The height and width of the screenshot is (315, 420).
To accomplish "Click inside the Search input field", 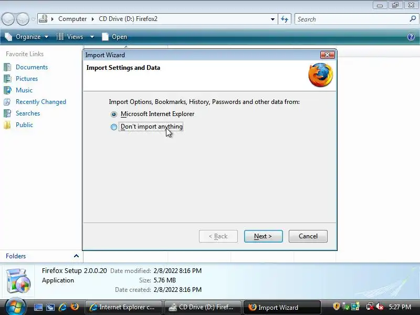I will [x=352, y=19].
